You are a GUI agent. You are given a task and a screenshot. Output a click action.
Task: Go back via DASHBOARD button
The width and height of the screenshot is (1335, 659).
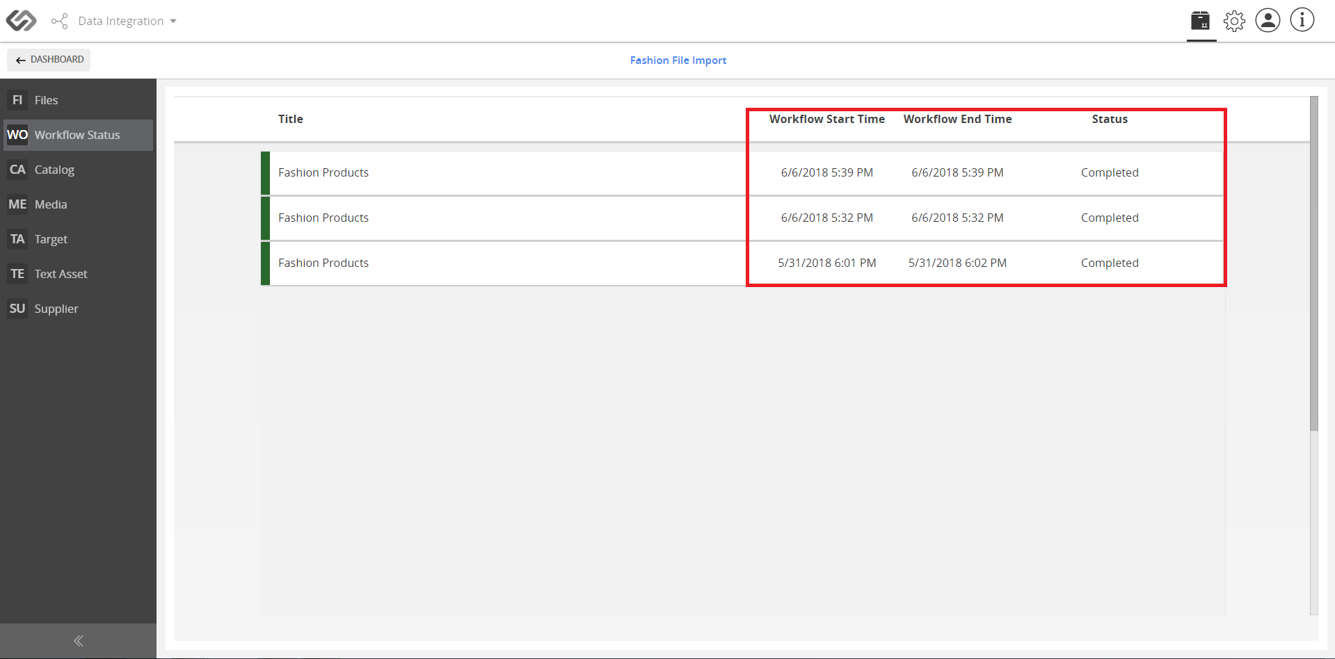point(49,60)
